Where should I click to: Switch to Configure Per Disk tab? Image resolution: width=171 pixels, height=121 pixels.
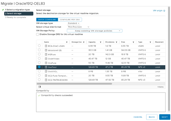[70, 20]
